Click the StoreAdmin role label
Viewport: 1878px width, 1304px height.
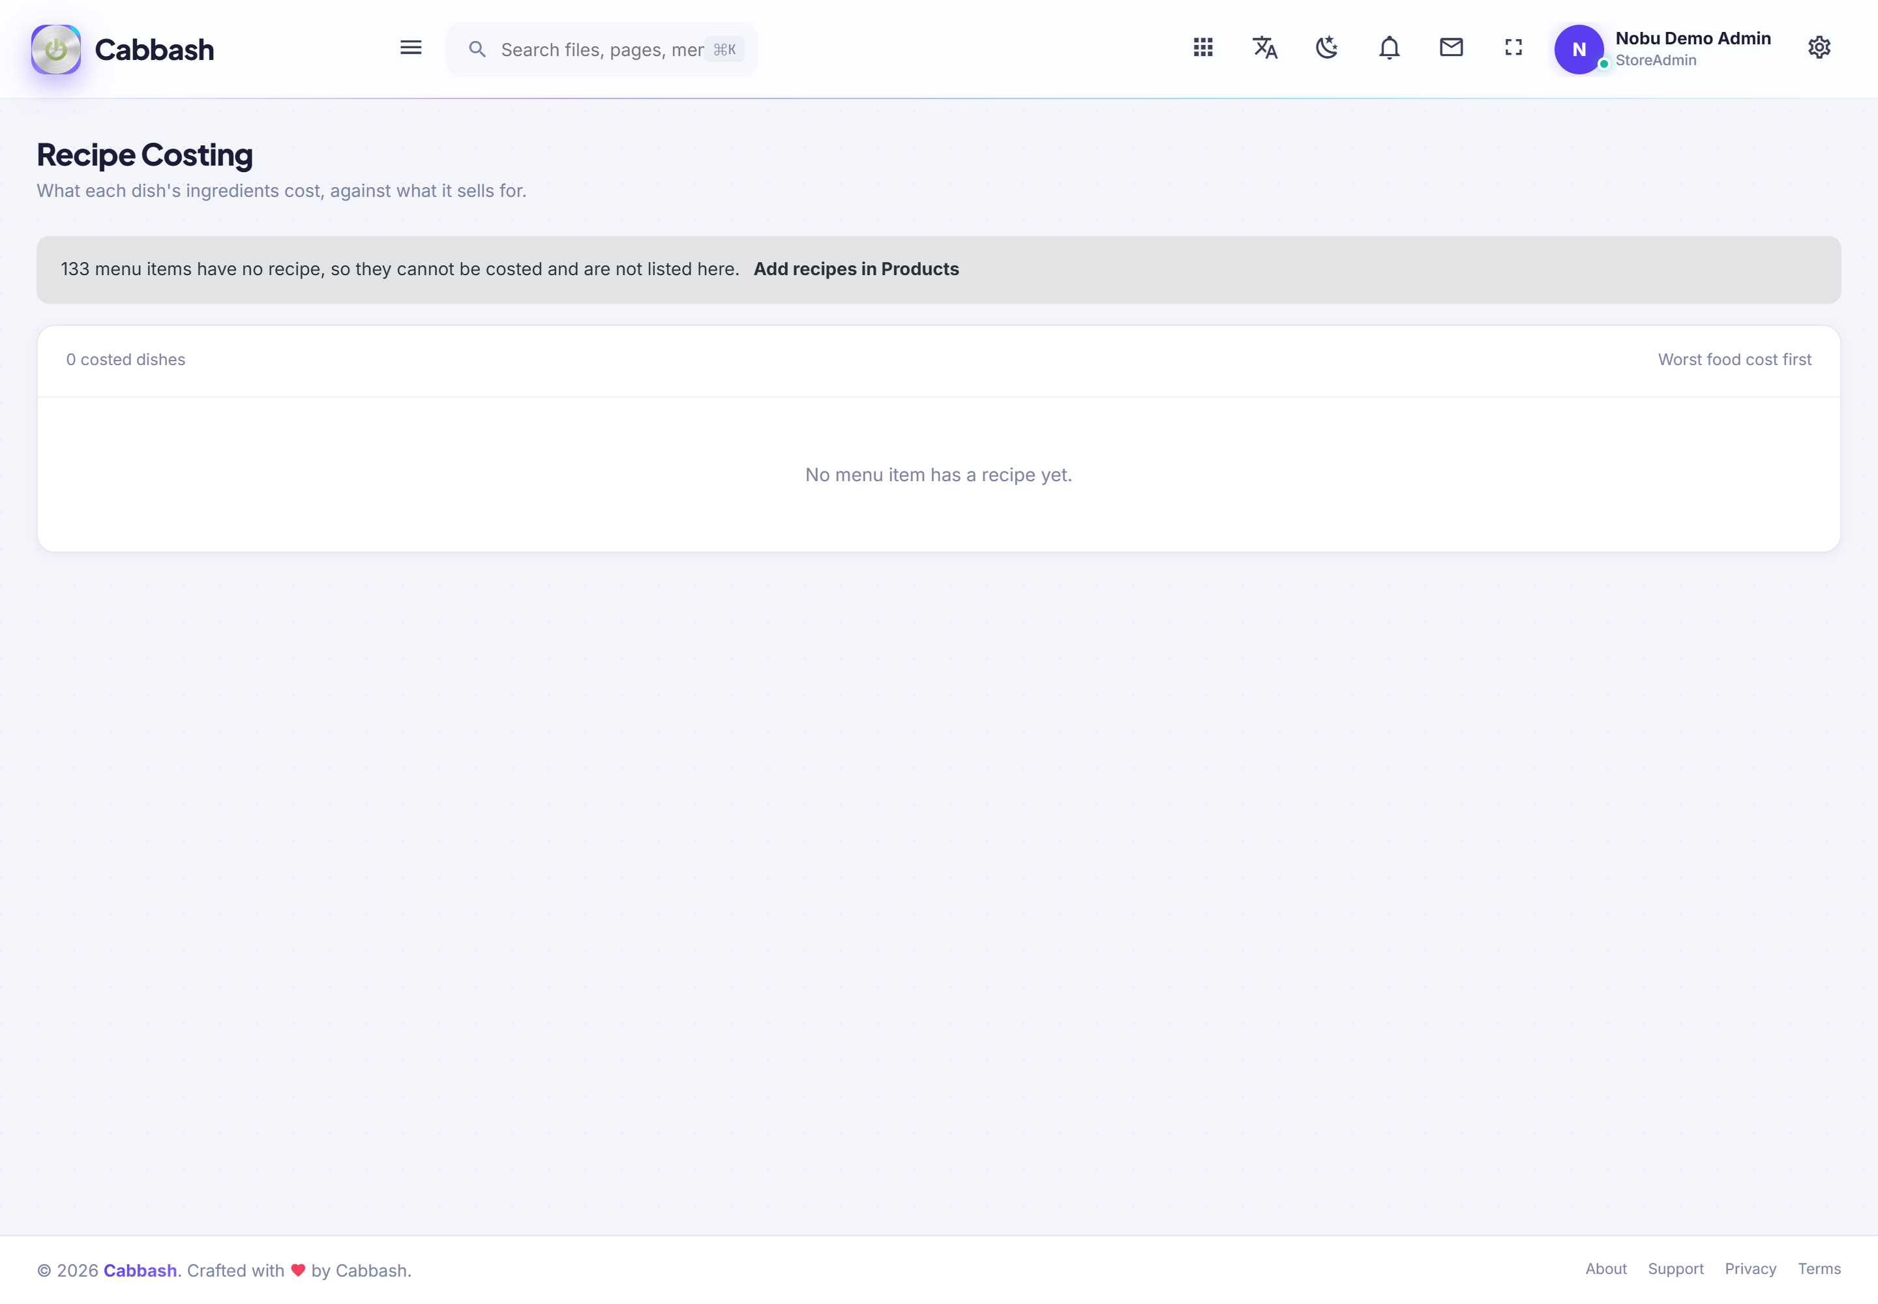(1656, 61)
